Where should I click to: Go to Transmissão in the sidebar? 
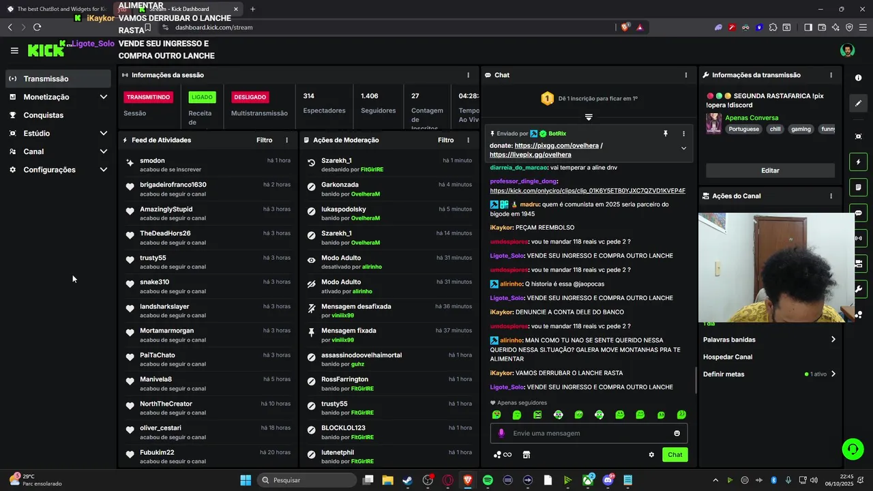58,78
